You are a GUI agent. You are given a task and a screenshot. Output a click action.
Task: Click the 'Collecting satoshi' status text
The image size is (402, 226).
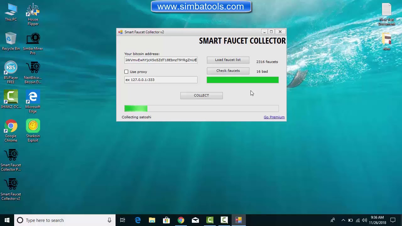136,117
